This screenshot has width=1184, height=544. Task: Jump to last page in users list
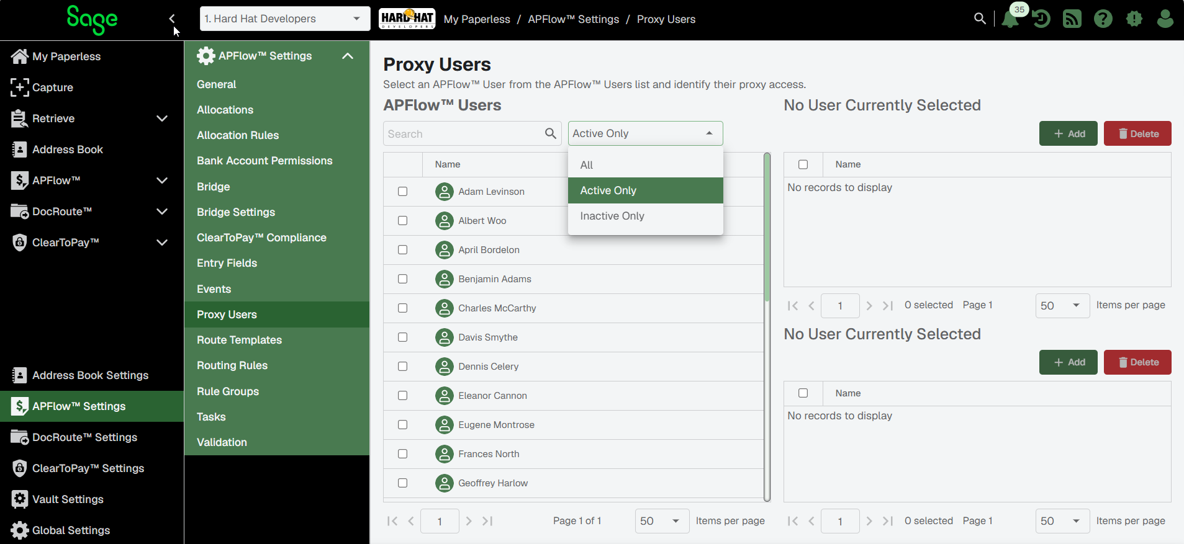click(488, 521)
